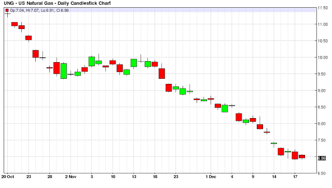Image resolution: width=332 pixels, height=188 pixels.
Task: Click the first red candle near 11.00
Action: 15,24
